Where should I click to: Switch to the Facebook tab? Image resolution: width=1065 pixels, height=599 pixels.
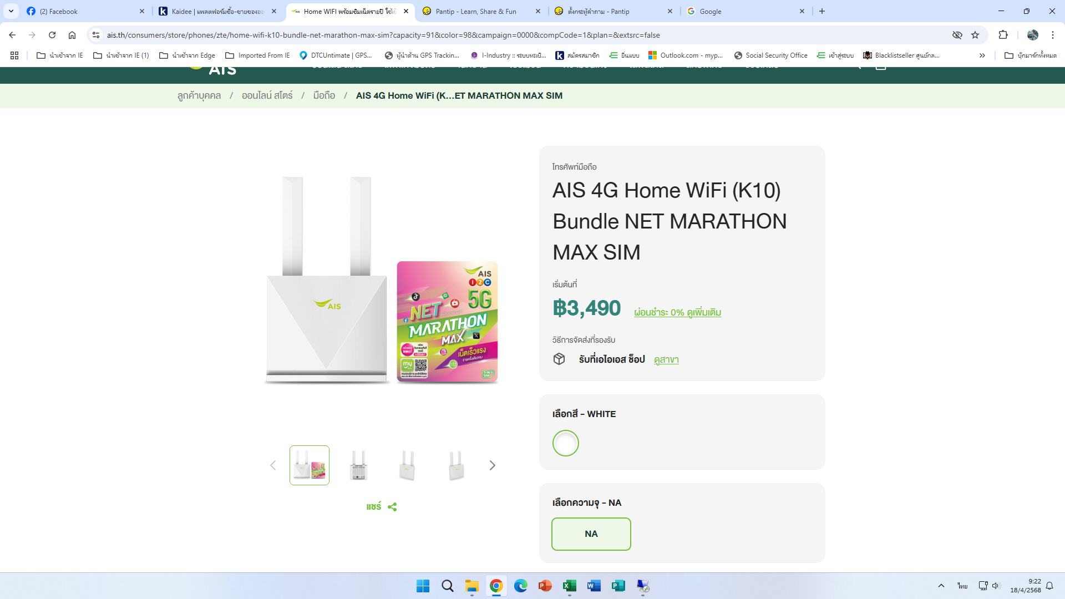pyautogui.click(x=86, y=11)
